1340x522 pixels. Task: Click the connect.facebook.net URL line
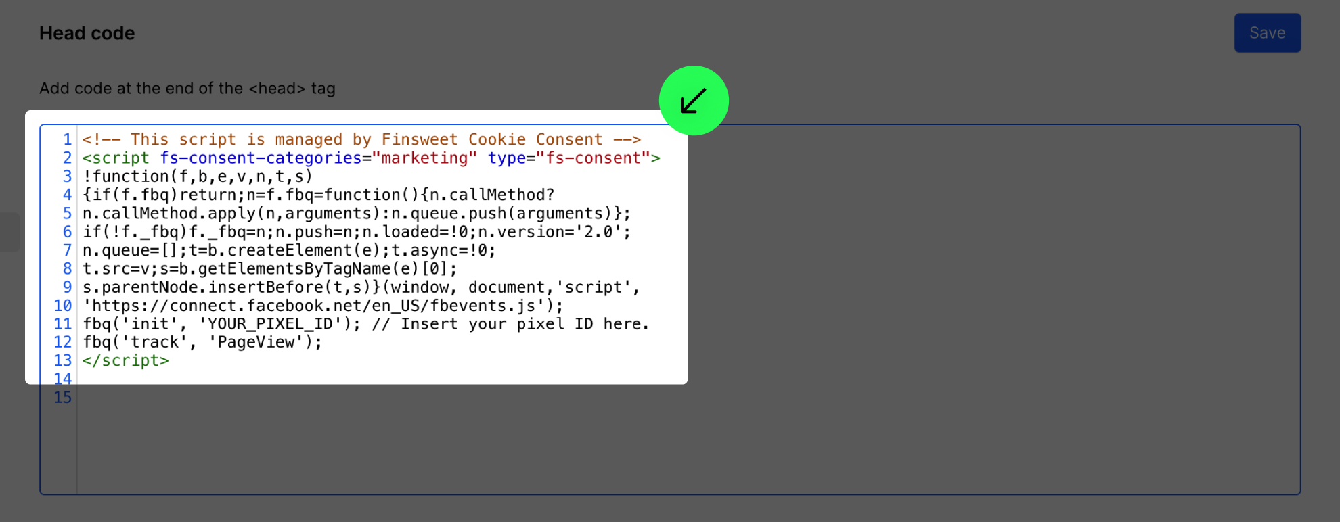323,306
